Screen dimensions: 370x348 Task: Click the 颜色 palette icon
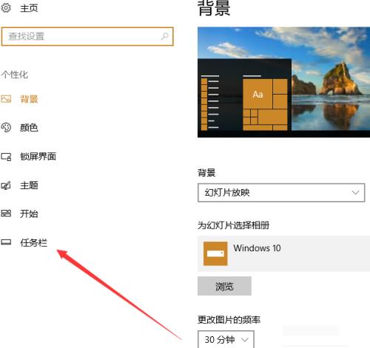tap(6, 128)
